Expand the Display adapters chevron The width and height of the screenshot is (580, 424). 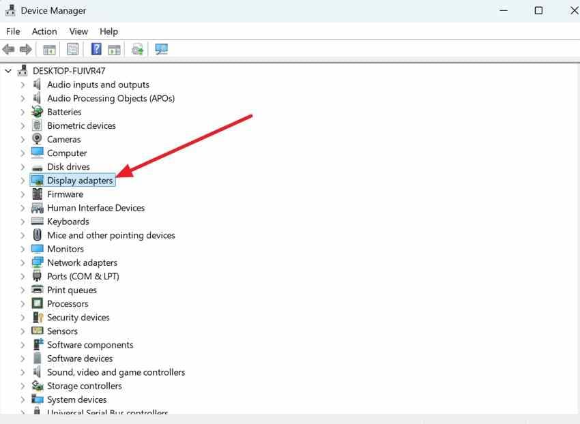pyautogui.click(x=23, y=181)
